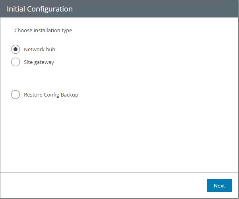The image size is (239, 199).
Task: Proceed to next step via blue Next button
Action: pyautogui.click(x=219, y=185)
